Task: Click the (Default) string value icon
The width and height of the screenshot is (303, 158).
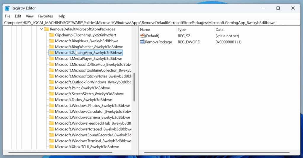Action: click(x=142, y=36)
